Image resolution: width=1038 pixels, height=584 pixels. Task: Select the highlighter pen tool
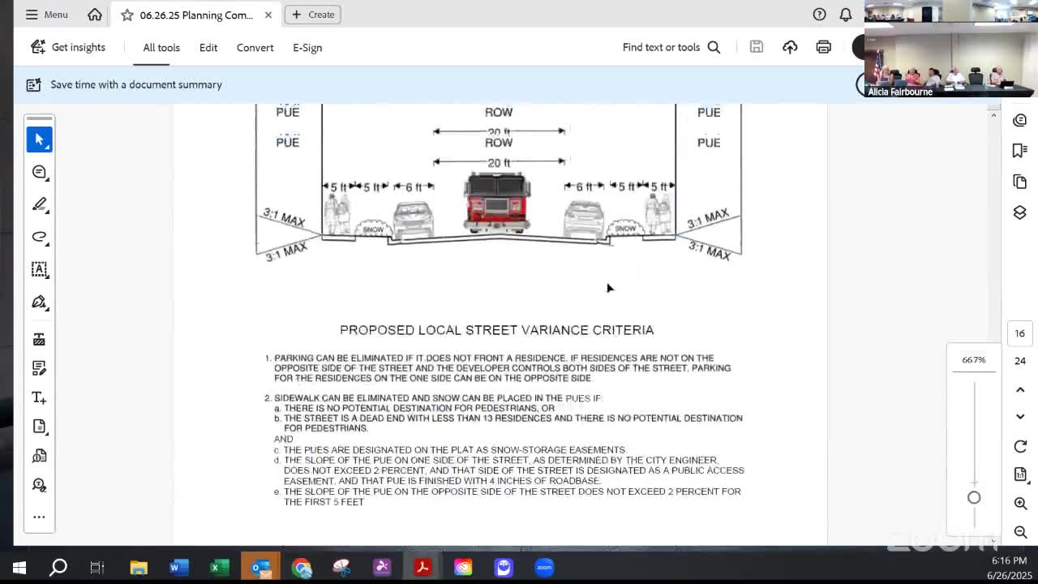tap(39, 204)
